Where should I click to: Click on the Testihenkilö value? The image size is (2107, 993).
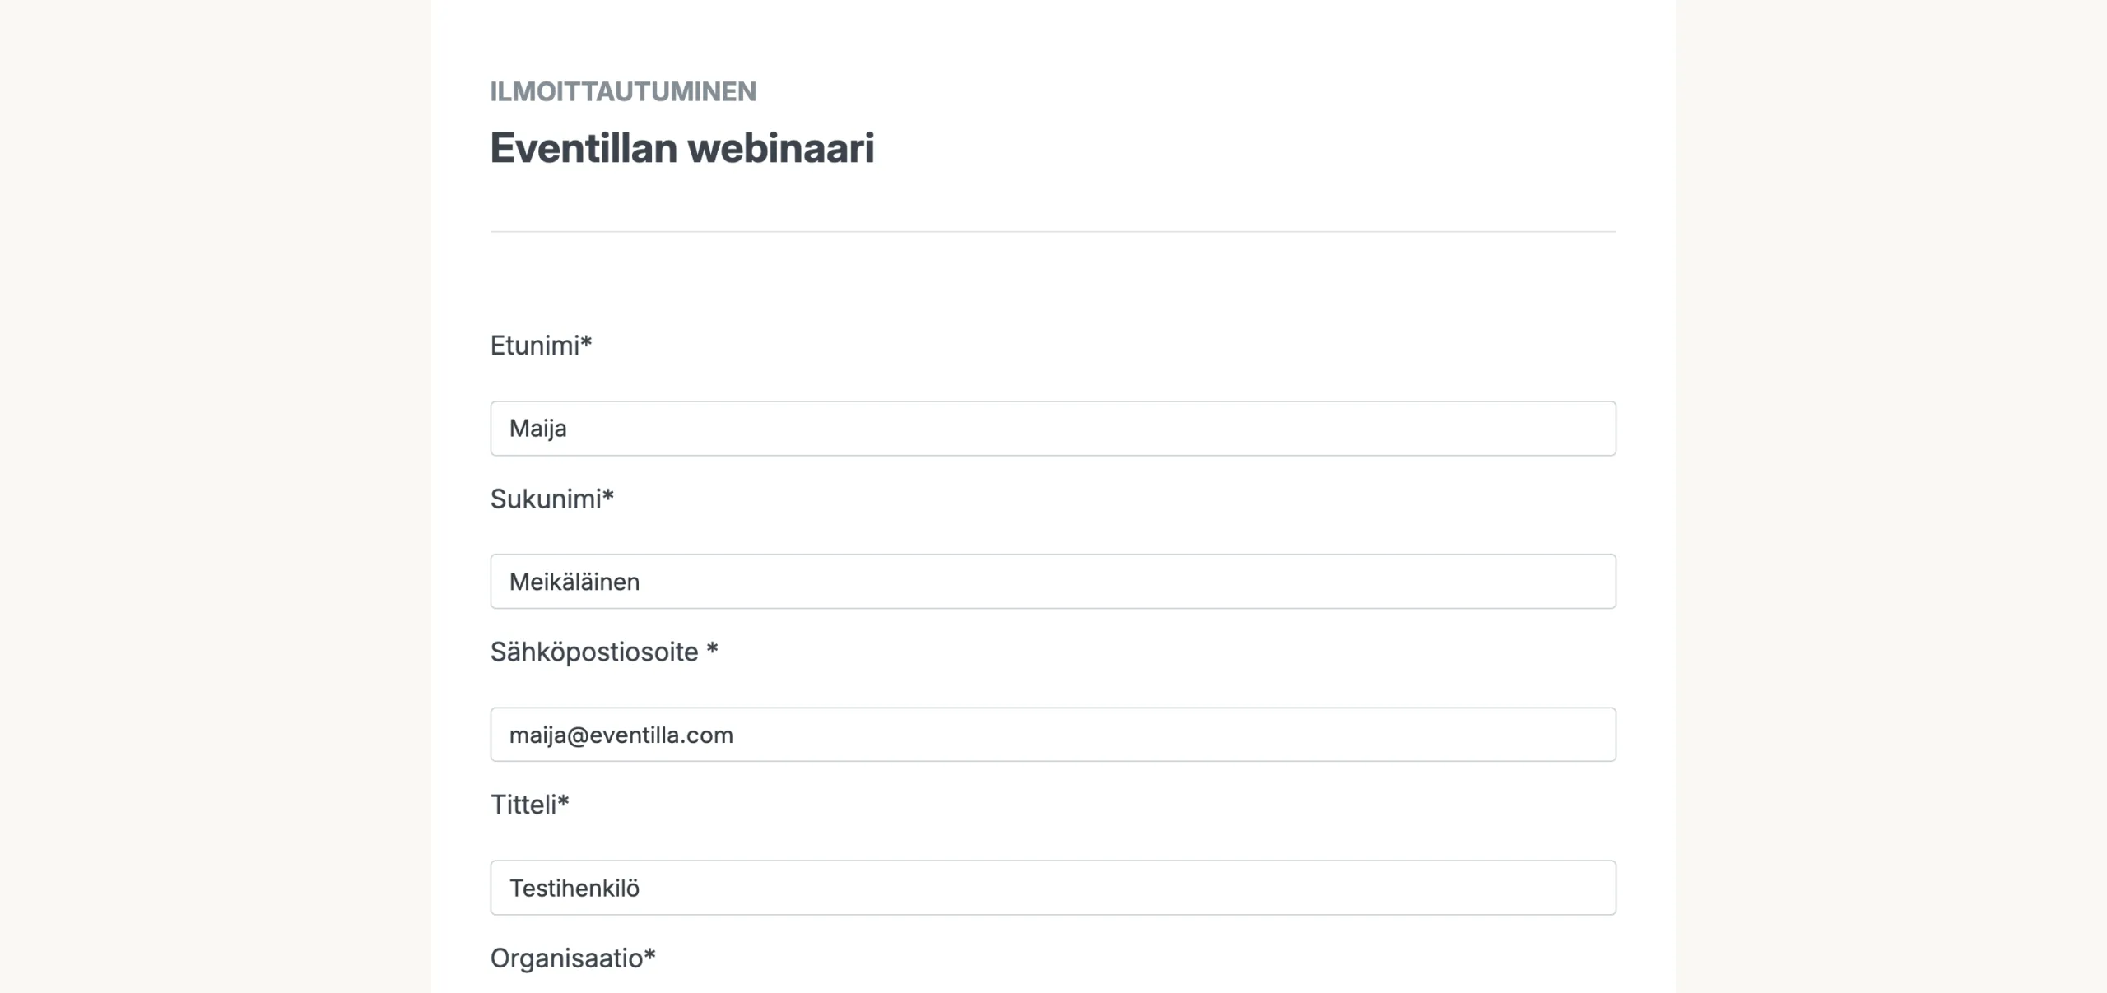pos(574,889)
